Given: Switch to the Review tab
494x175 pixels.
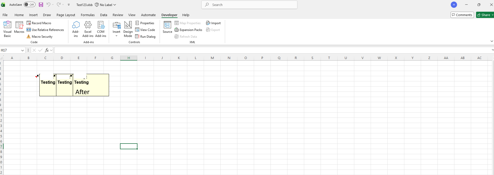Looking at the screenshot, I should (x=118, y=15).
